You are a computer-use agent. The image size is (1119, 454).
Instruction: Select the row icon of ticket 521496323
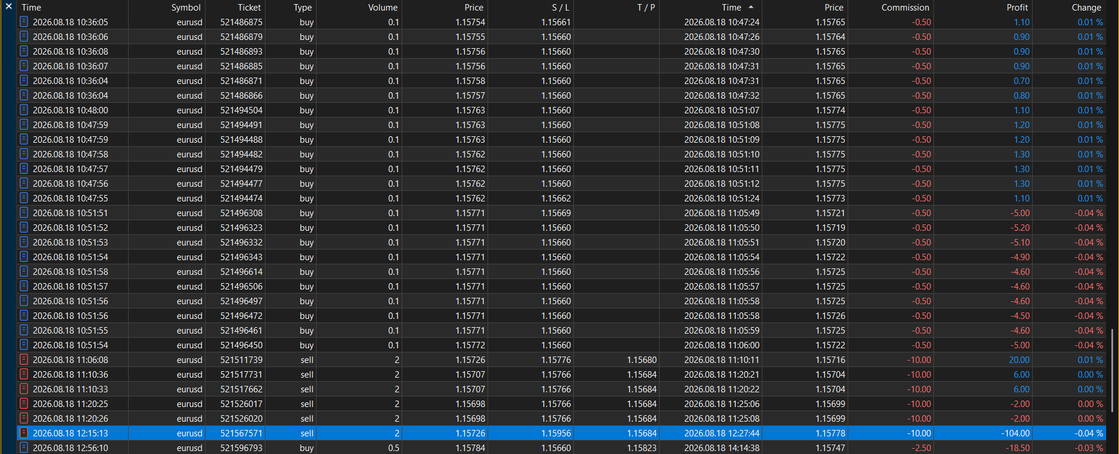point(24,227)
